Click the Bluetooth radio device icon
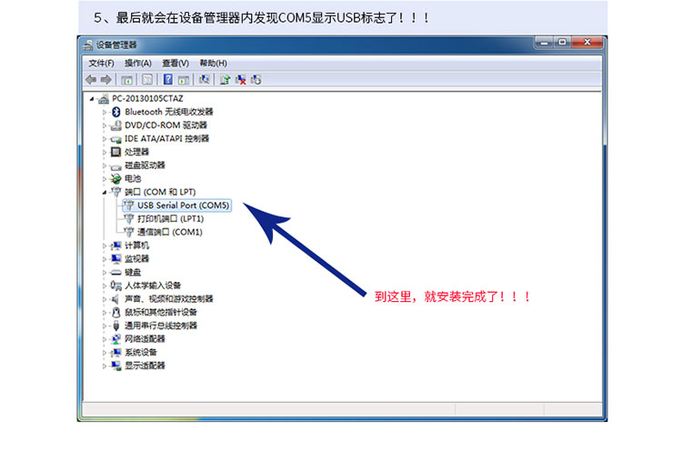 pyautogui.click(x=115, y=112)
